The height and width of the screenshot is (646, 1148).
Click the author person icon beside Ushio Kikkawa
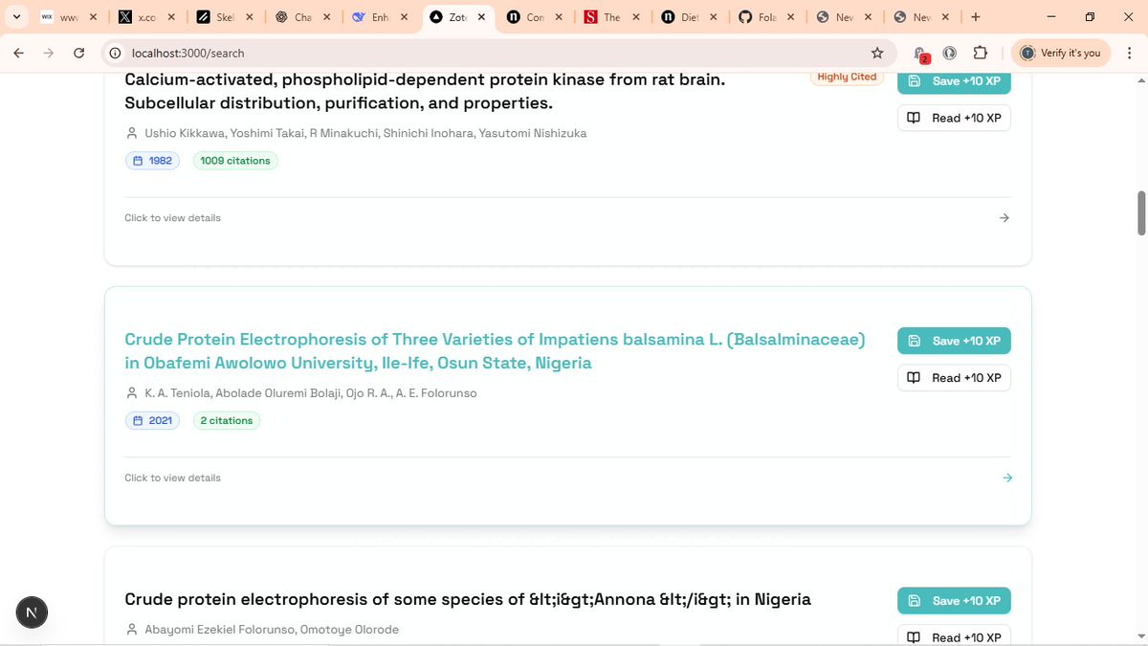tap(131, 133)
